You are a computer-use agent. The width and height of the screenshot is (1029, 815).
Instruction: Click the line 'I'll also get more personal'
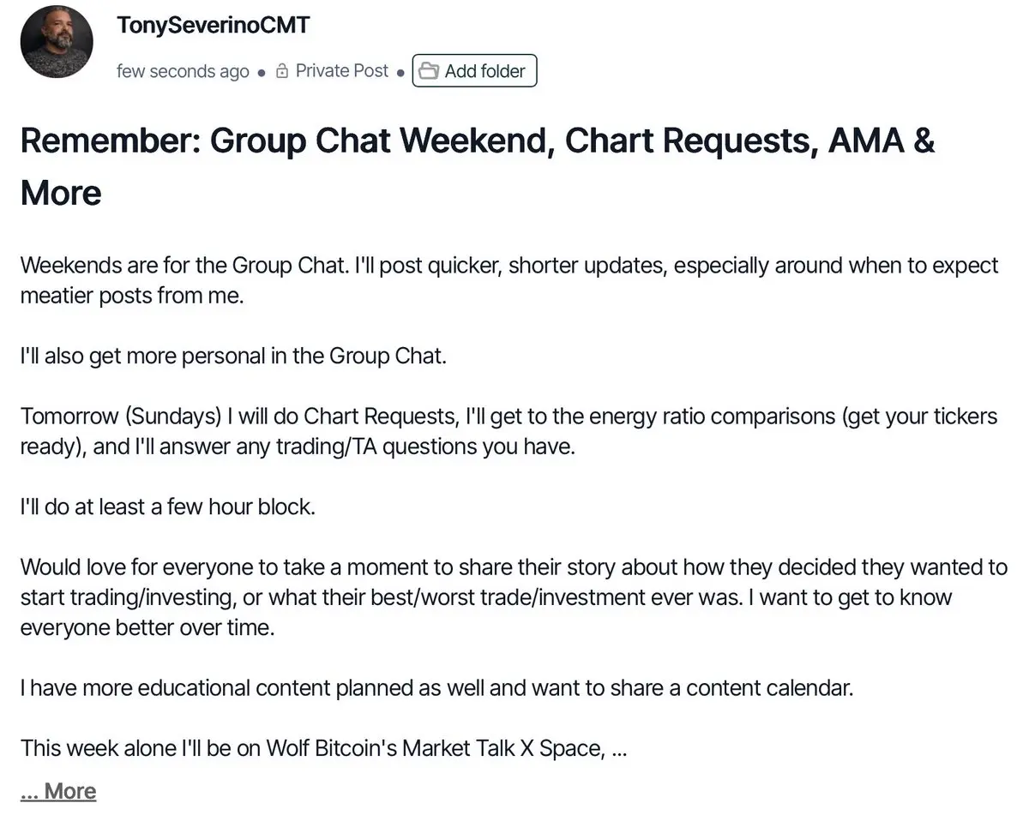pos(233,356)
